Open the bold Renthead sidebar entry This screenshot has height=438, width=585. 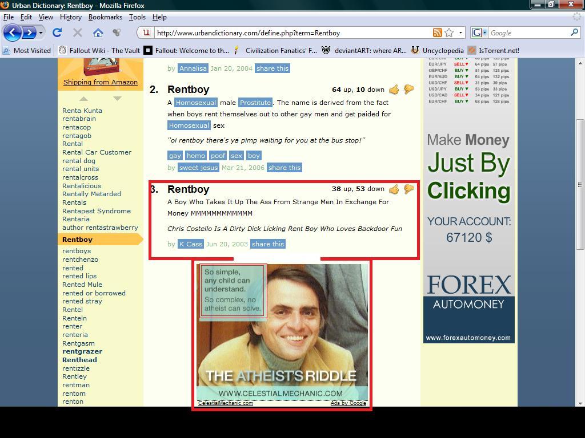79,360
